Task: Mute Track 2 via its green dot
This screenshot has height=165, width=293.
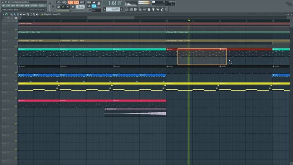Action: (16, 38)
